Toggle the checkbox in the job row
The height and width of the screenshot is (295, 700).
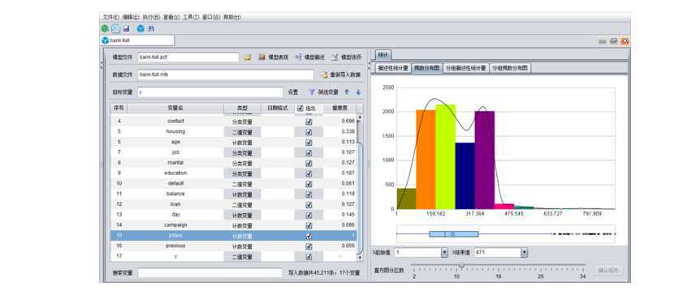pos(309,153)
